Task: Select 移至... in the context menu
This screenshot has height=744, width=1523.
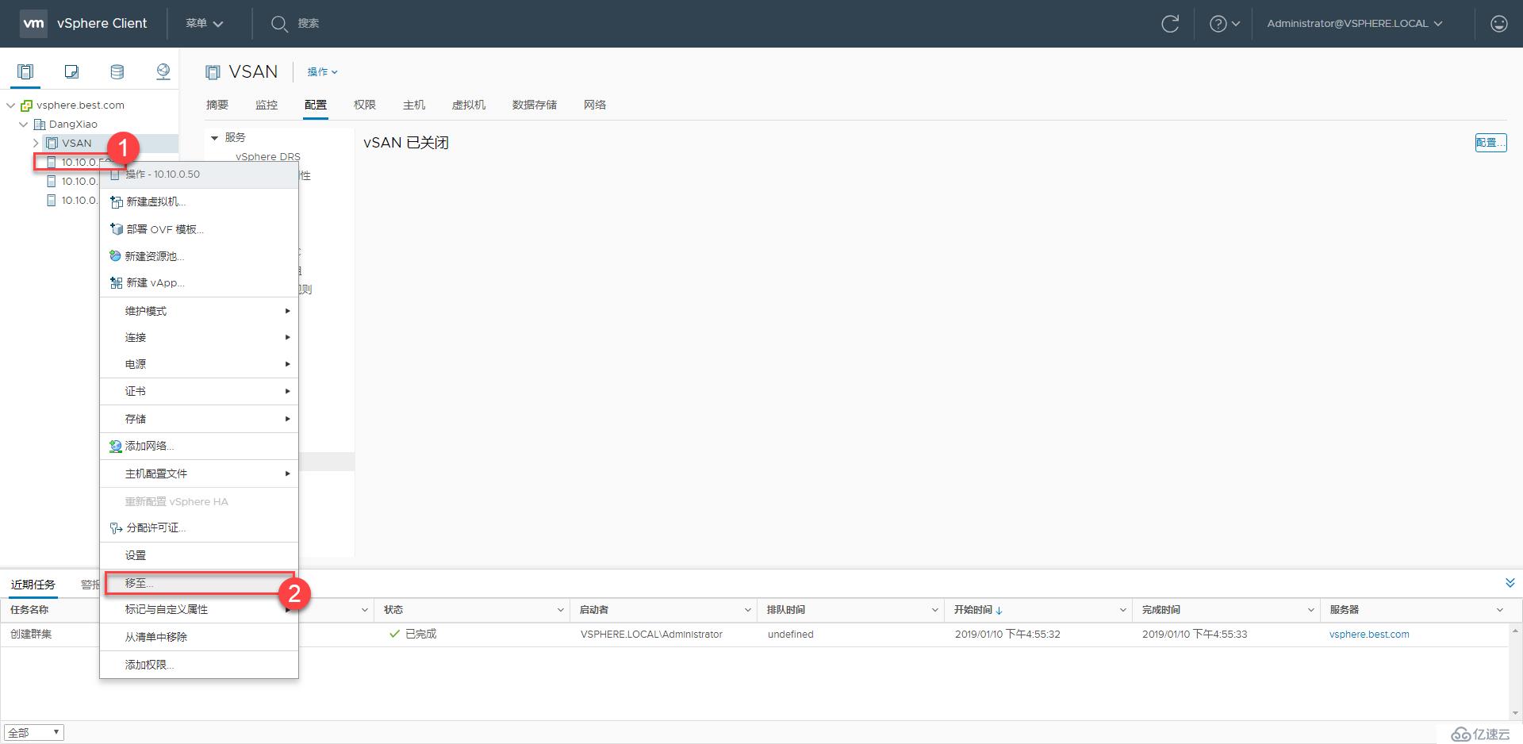Action: click(199, 583)
